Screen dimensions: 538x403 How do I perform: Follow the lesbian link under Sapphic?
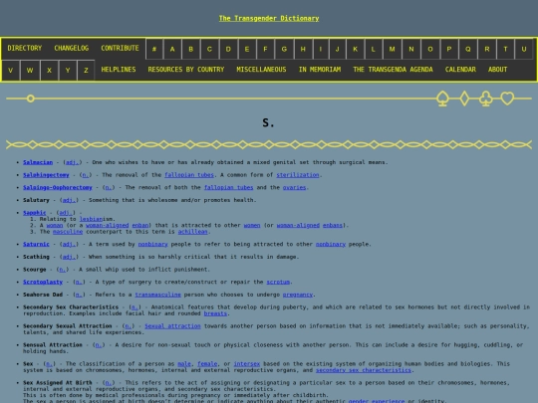coord(91,219)
